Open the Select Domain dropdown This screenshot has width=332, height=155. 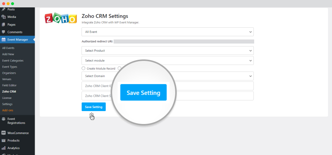click(167, 76)
